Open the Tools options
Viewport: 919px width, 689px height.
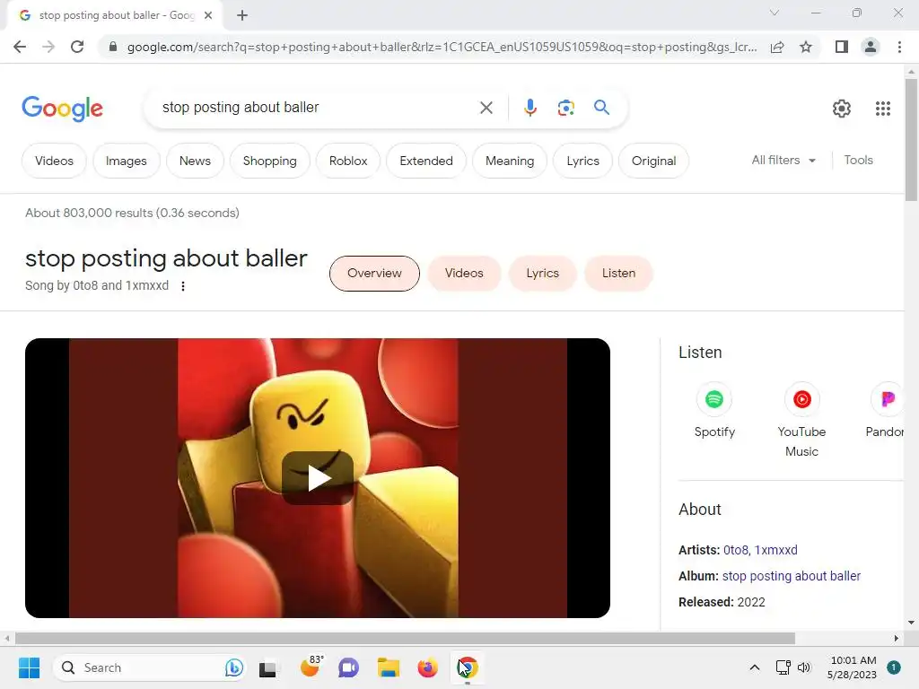(858, 160)
